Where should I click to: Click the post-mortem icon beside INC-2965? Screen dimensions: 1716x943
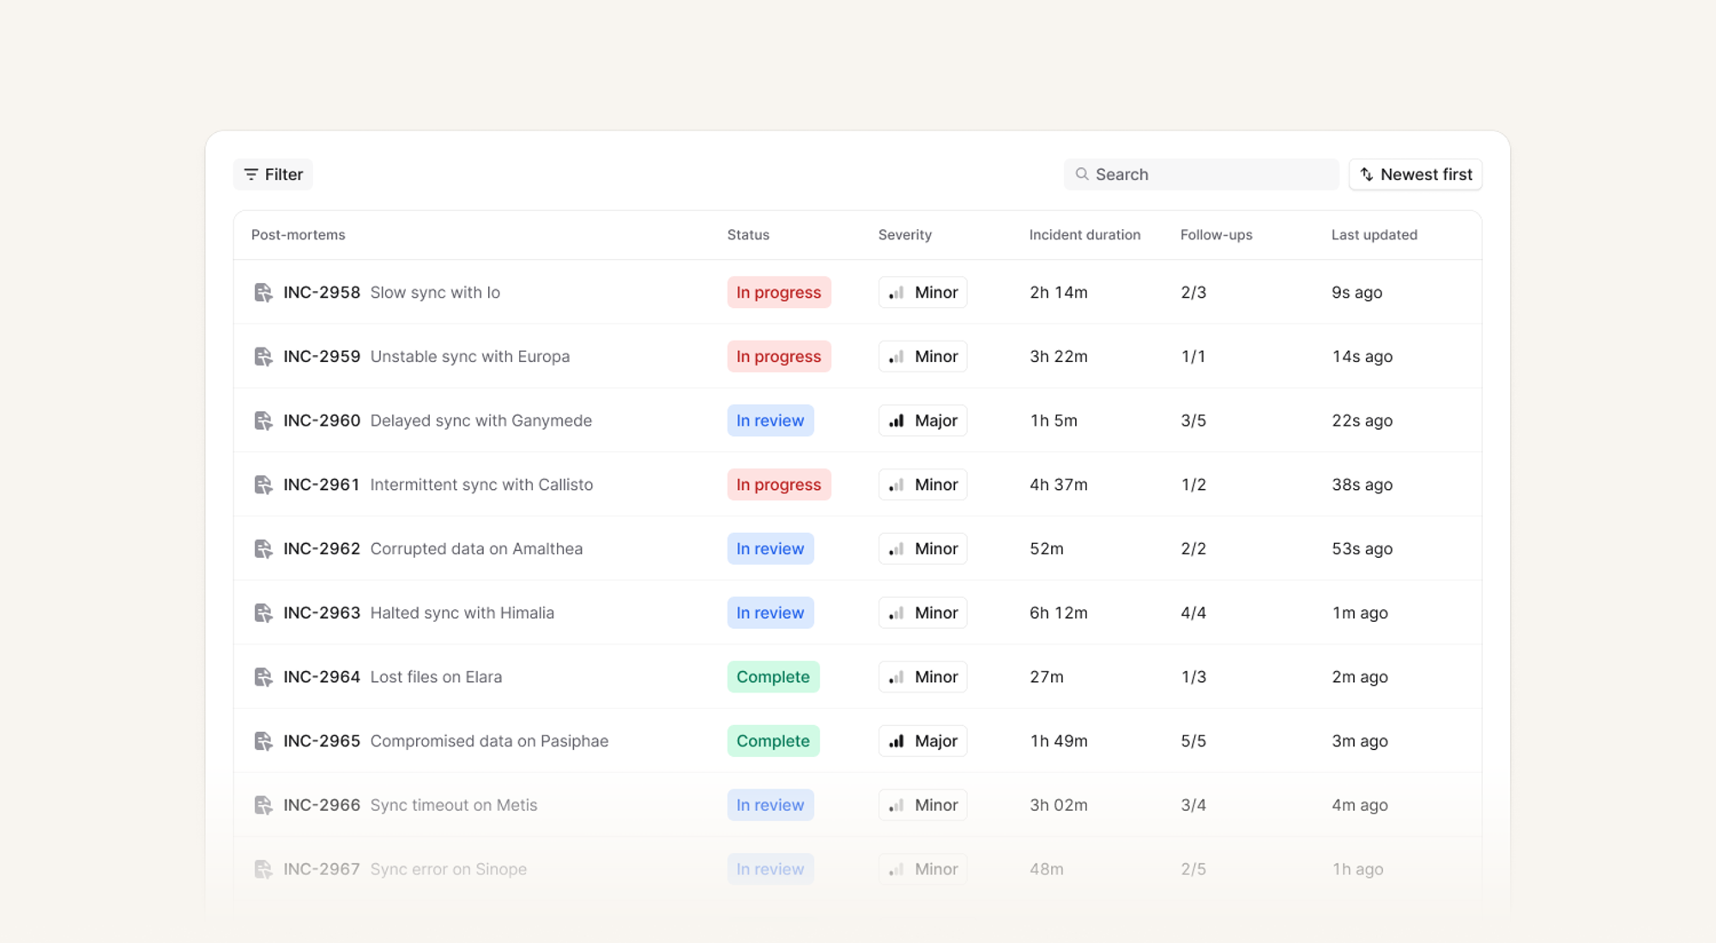click(263, 741)
